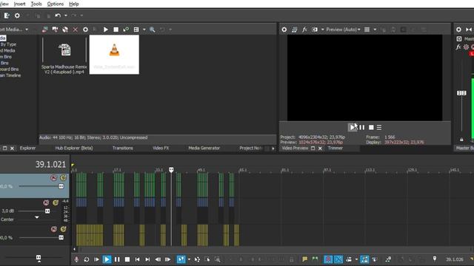Adjust the Master Bus volume fader
This screenshot has width=474, height=266.
click(x=461, y=93)
